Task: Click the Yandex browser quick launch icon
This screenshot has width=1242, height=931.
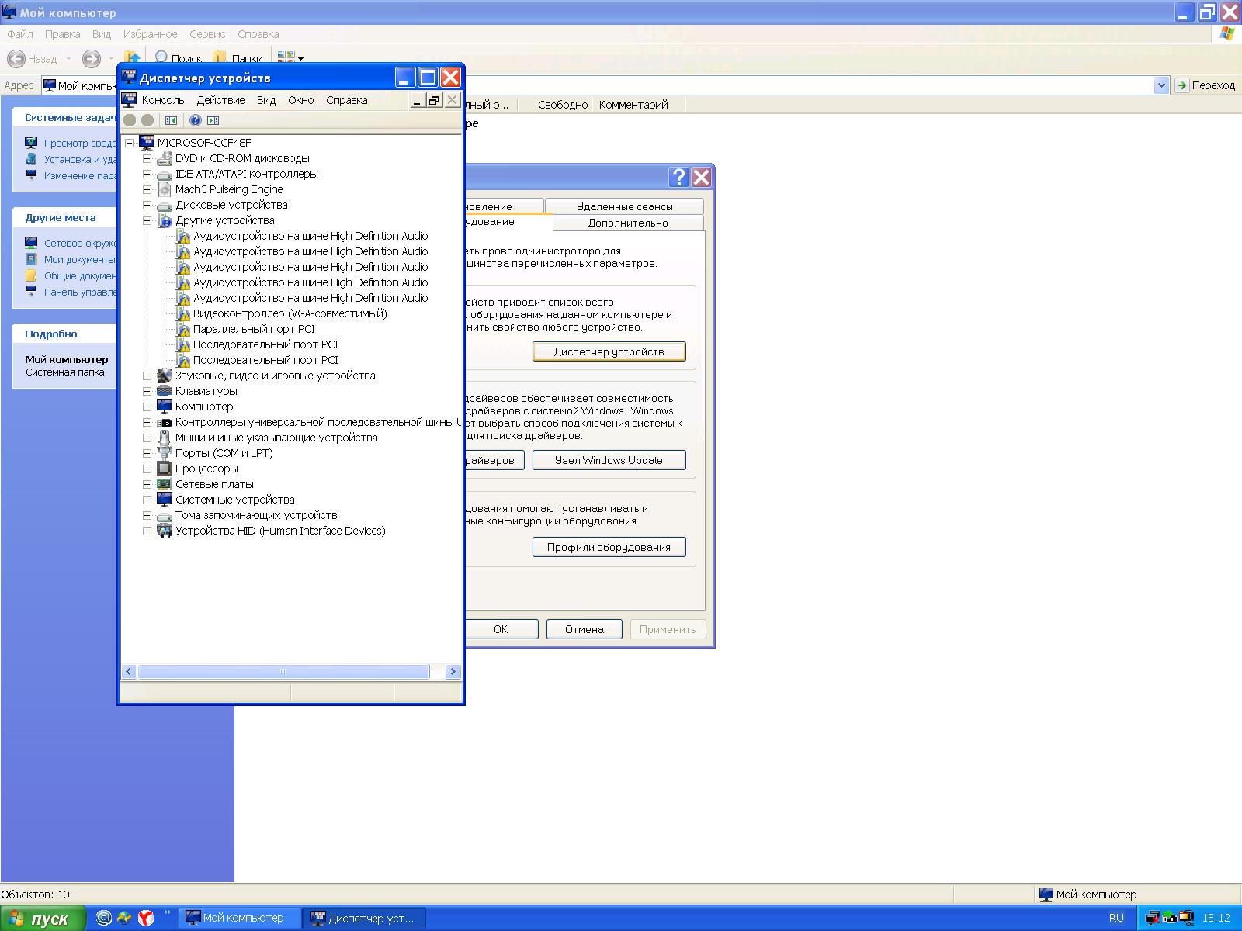Action: click(x=146, y=918)
